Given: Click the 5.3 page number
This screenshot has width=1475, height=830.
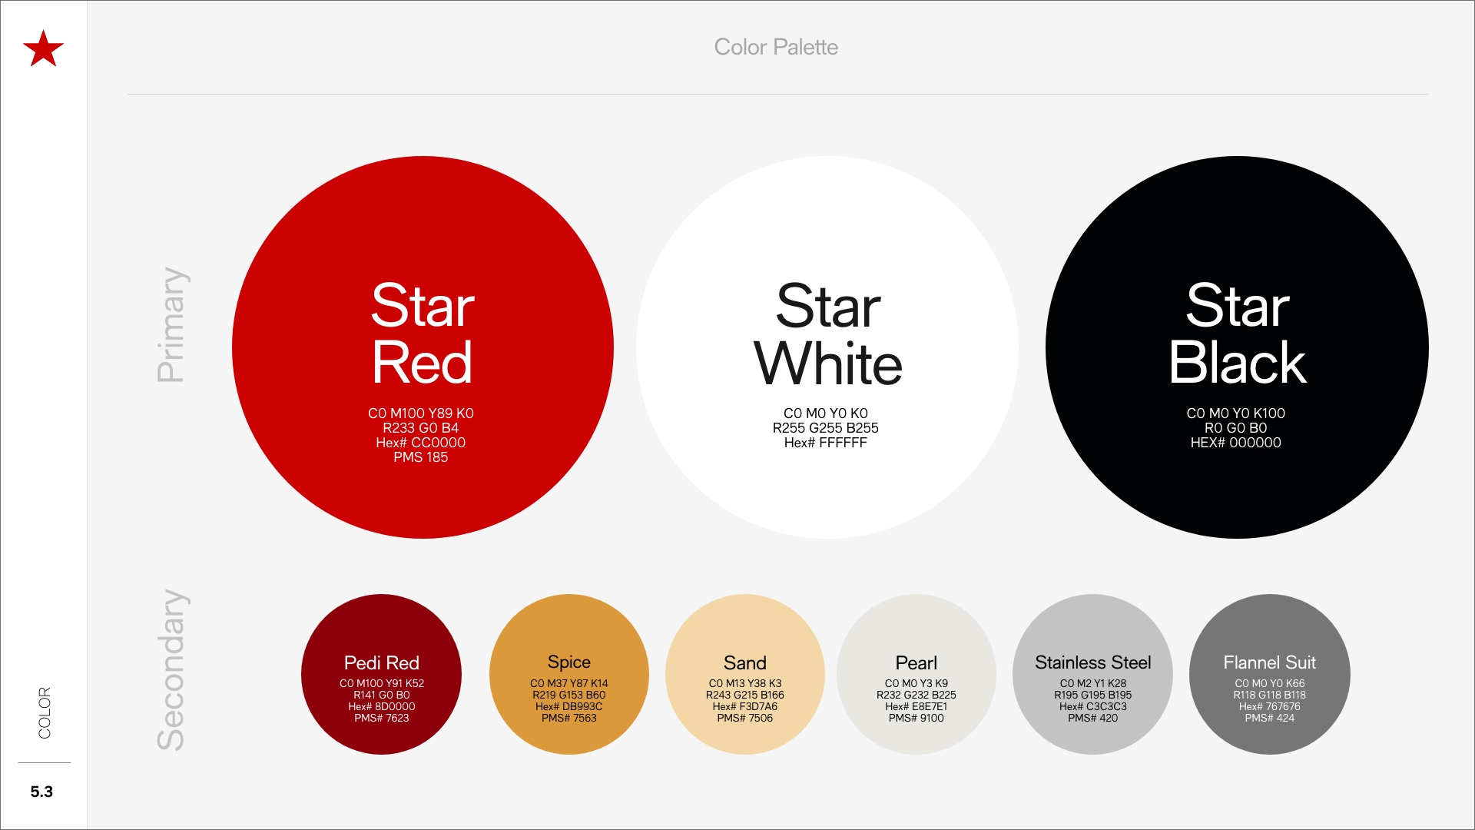Looking at the screenshot, I should (41, 792).
